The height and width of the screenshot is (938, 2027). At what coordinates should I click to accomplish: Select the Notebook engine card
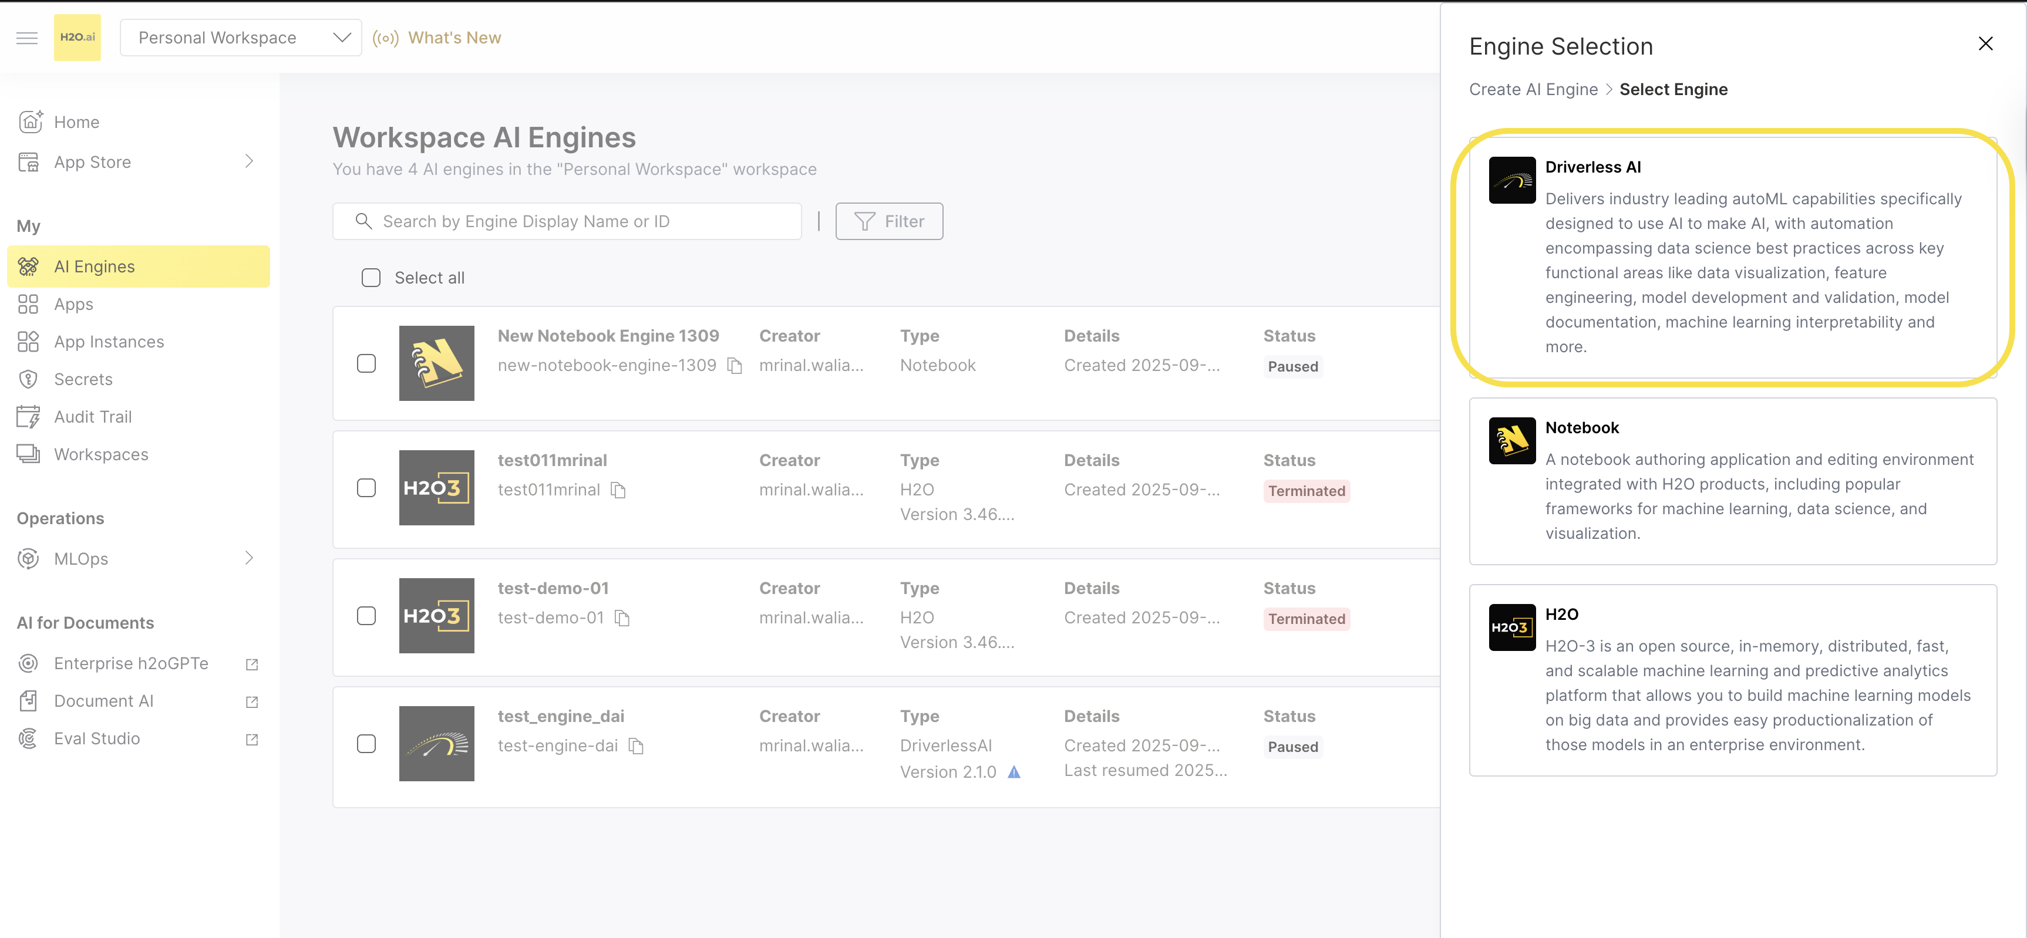pyautogui.click(x=1732, y=481)
